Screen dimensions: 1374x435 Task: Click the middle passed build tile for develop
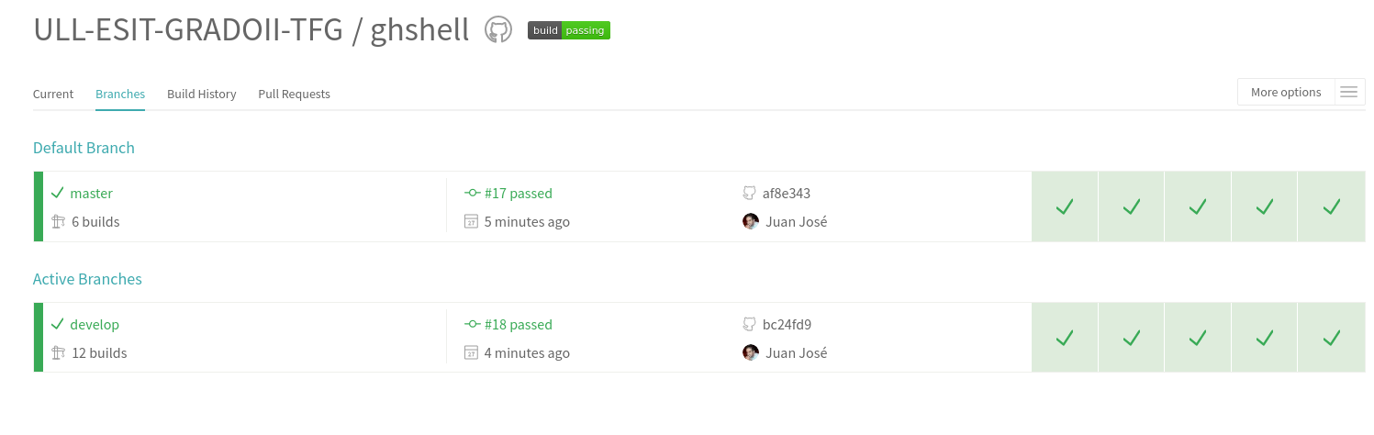(1198, 338)
